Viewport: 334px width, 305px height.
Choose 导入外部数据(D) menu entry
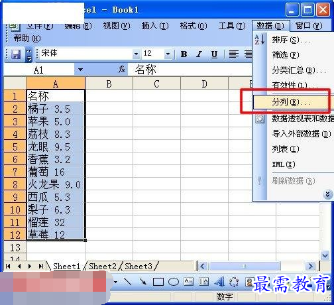pos(293,134)
